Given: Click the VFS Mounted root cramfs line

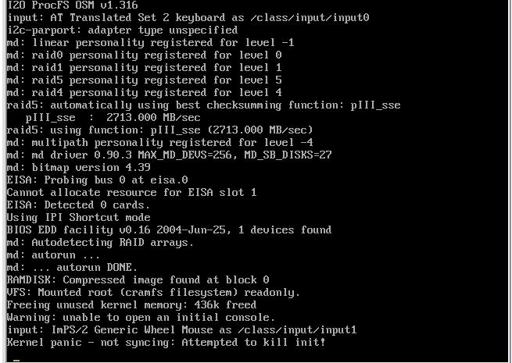Looking at the screenshot, I should pyautogui.click(x=153, y=293).
